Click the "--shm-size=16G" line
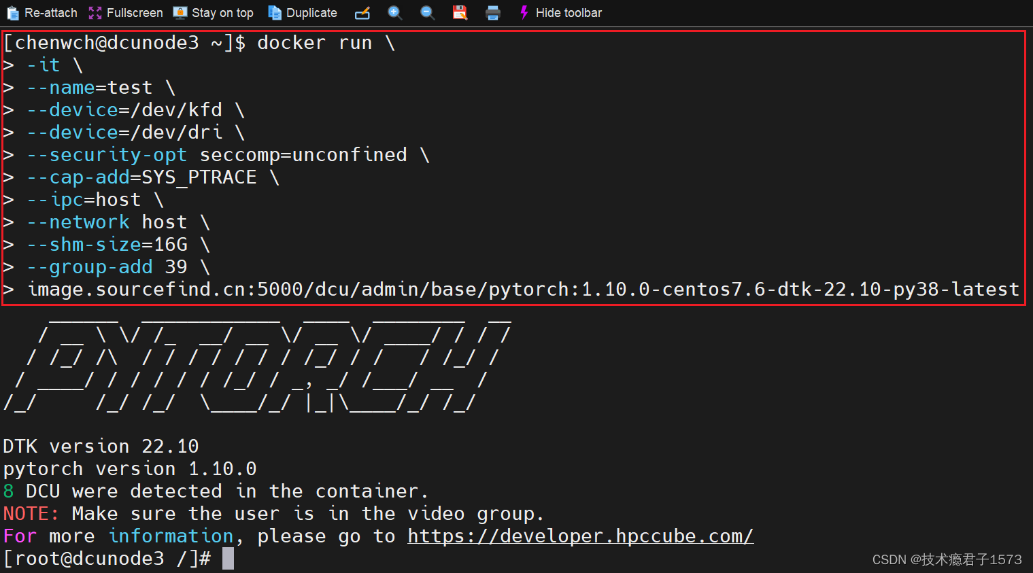Screen dimensions: 1033x573 [107, 245]
